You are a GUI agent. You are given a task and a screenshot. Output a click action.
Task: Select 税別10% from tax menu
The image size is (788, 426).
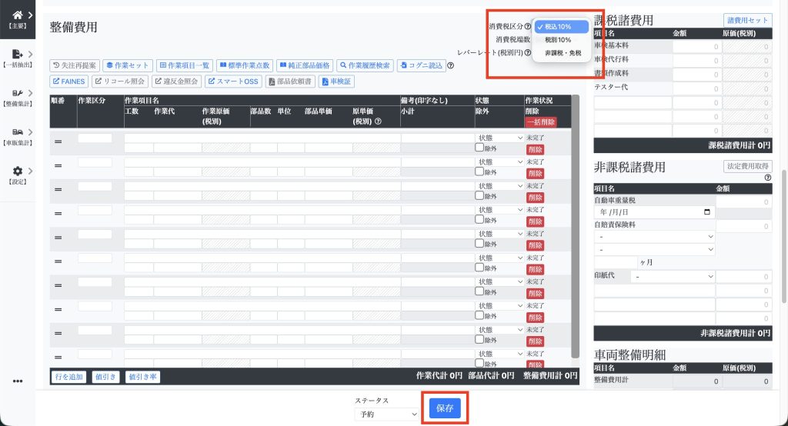(558, 39)
